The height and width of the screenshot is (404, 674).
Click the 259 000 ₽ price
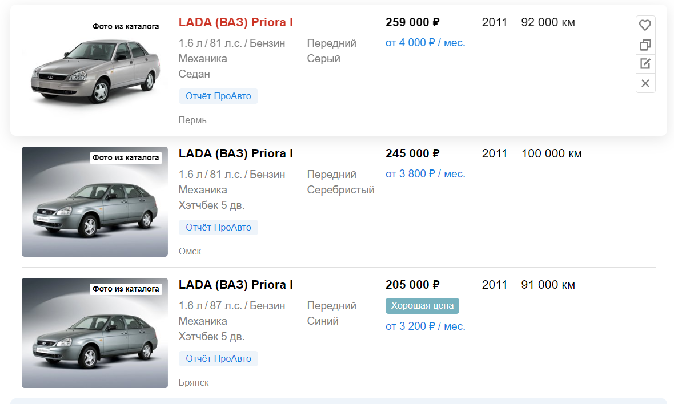click(x=412, y=22)
